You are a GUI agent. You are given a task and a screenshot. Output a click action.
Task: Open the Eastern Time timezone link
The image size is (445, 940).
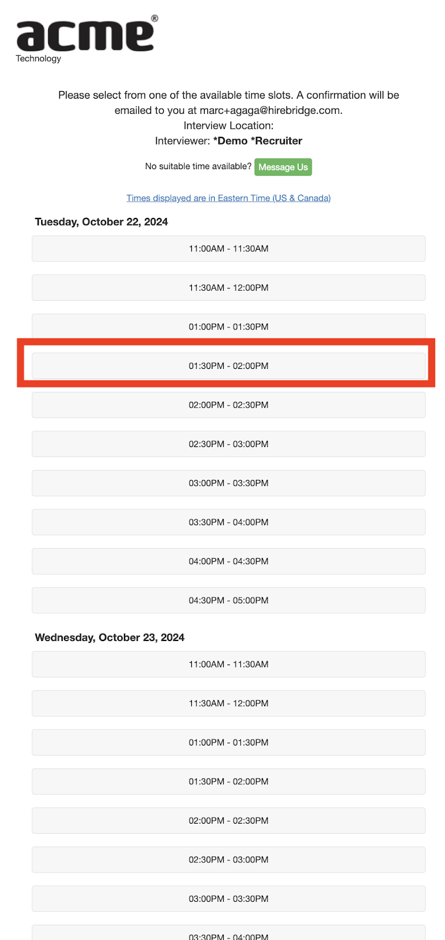[228, 198]
